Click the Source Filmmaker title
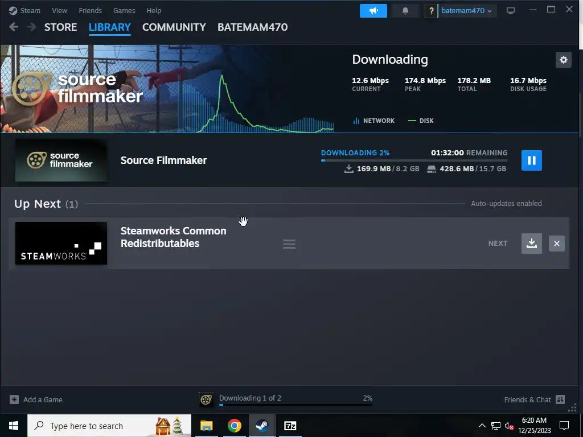 (163, 160)
